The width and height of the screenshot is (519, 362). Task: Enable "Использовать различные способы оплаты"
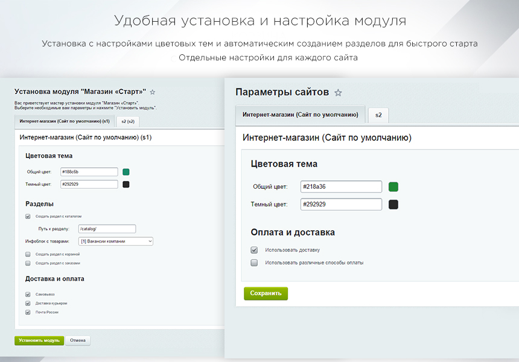pyautogui.click(x=255, y=262)
